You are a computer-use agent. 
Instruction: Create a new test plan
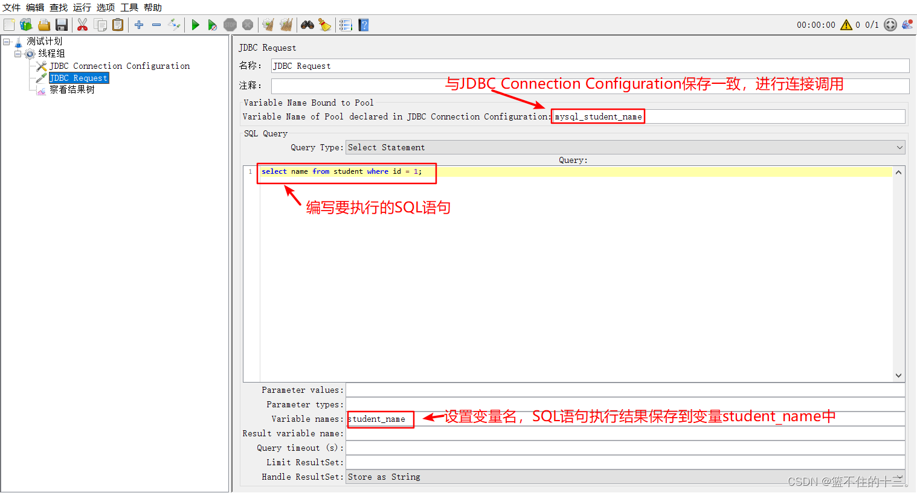coord(9,25)
